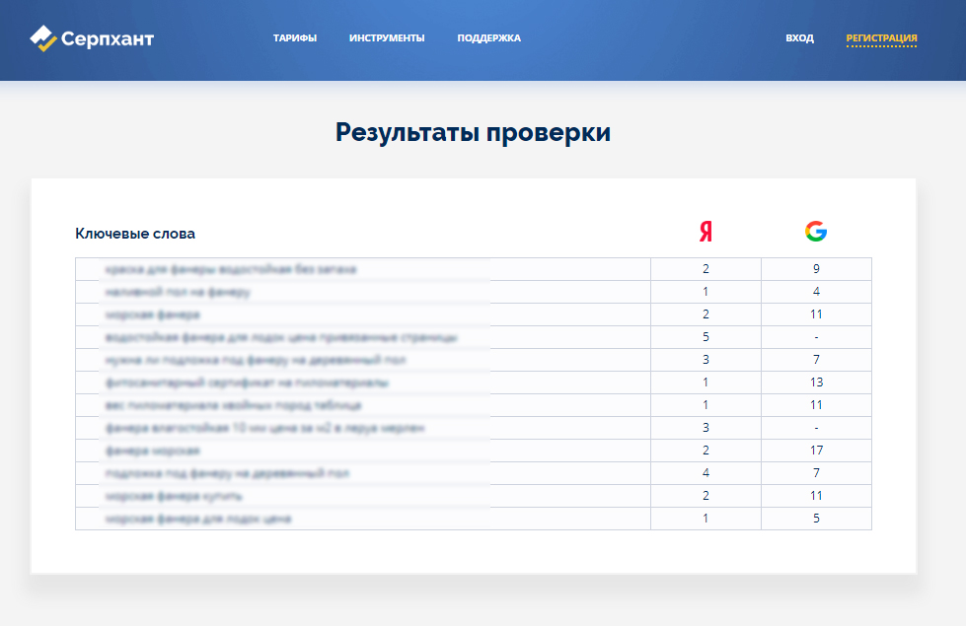
Task: Click the Google position cell showing 17
Action: (816, 451)
